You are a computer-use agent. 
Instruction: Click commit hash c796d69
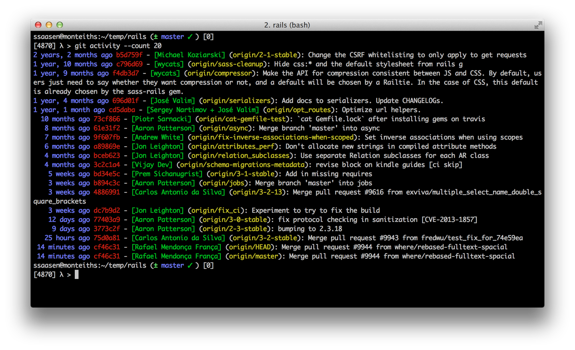(x=129, y=64)
